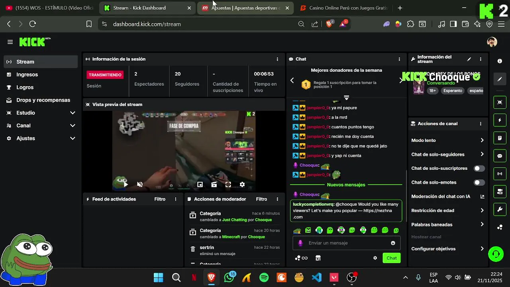This screenshot has width=510, height=287.
Task: Unmute the stream preview audio
Action: point(140,184)
